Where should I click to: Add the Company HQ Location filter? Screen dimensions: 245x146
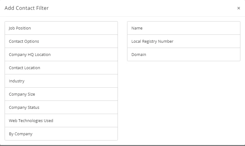click(x=61, y=54)
